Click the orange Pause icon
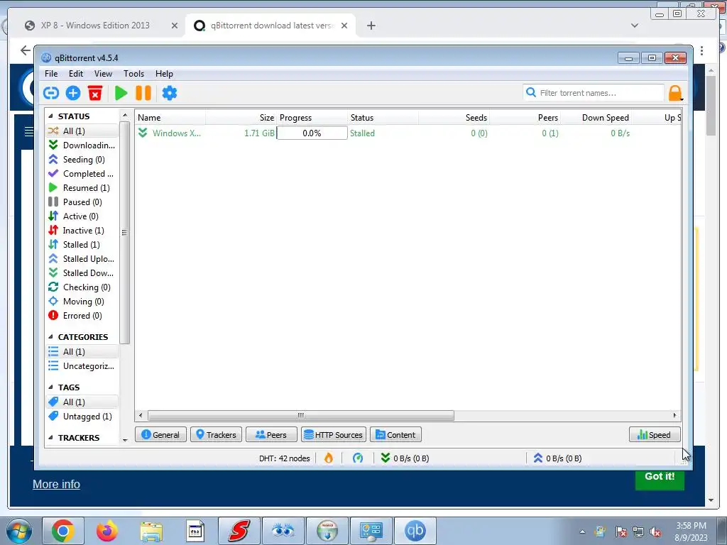Image resolution: width=727 pixels, height=545 pixels. click(x=143, y=93)
